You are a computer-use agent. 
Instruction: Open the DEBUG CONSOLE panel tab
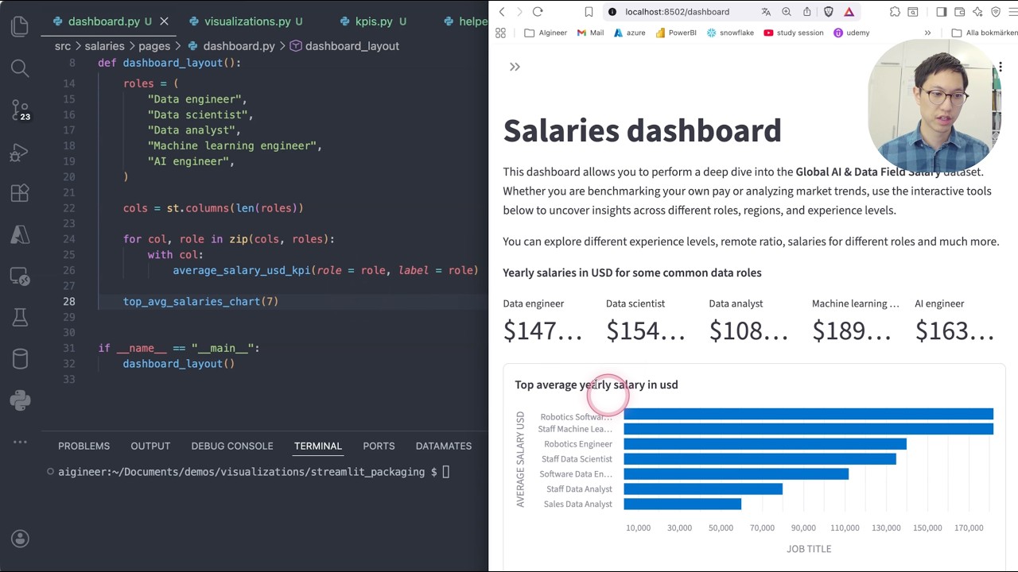pos(232,446)
